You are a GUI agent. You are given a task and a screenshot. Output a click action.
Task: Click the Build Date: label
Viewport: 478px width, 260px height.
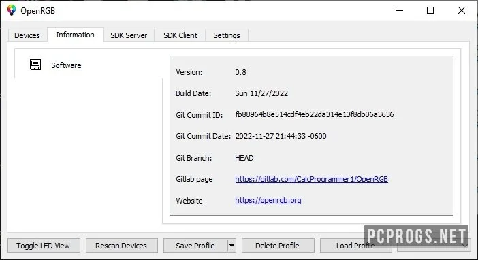click(193, 93)
